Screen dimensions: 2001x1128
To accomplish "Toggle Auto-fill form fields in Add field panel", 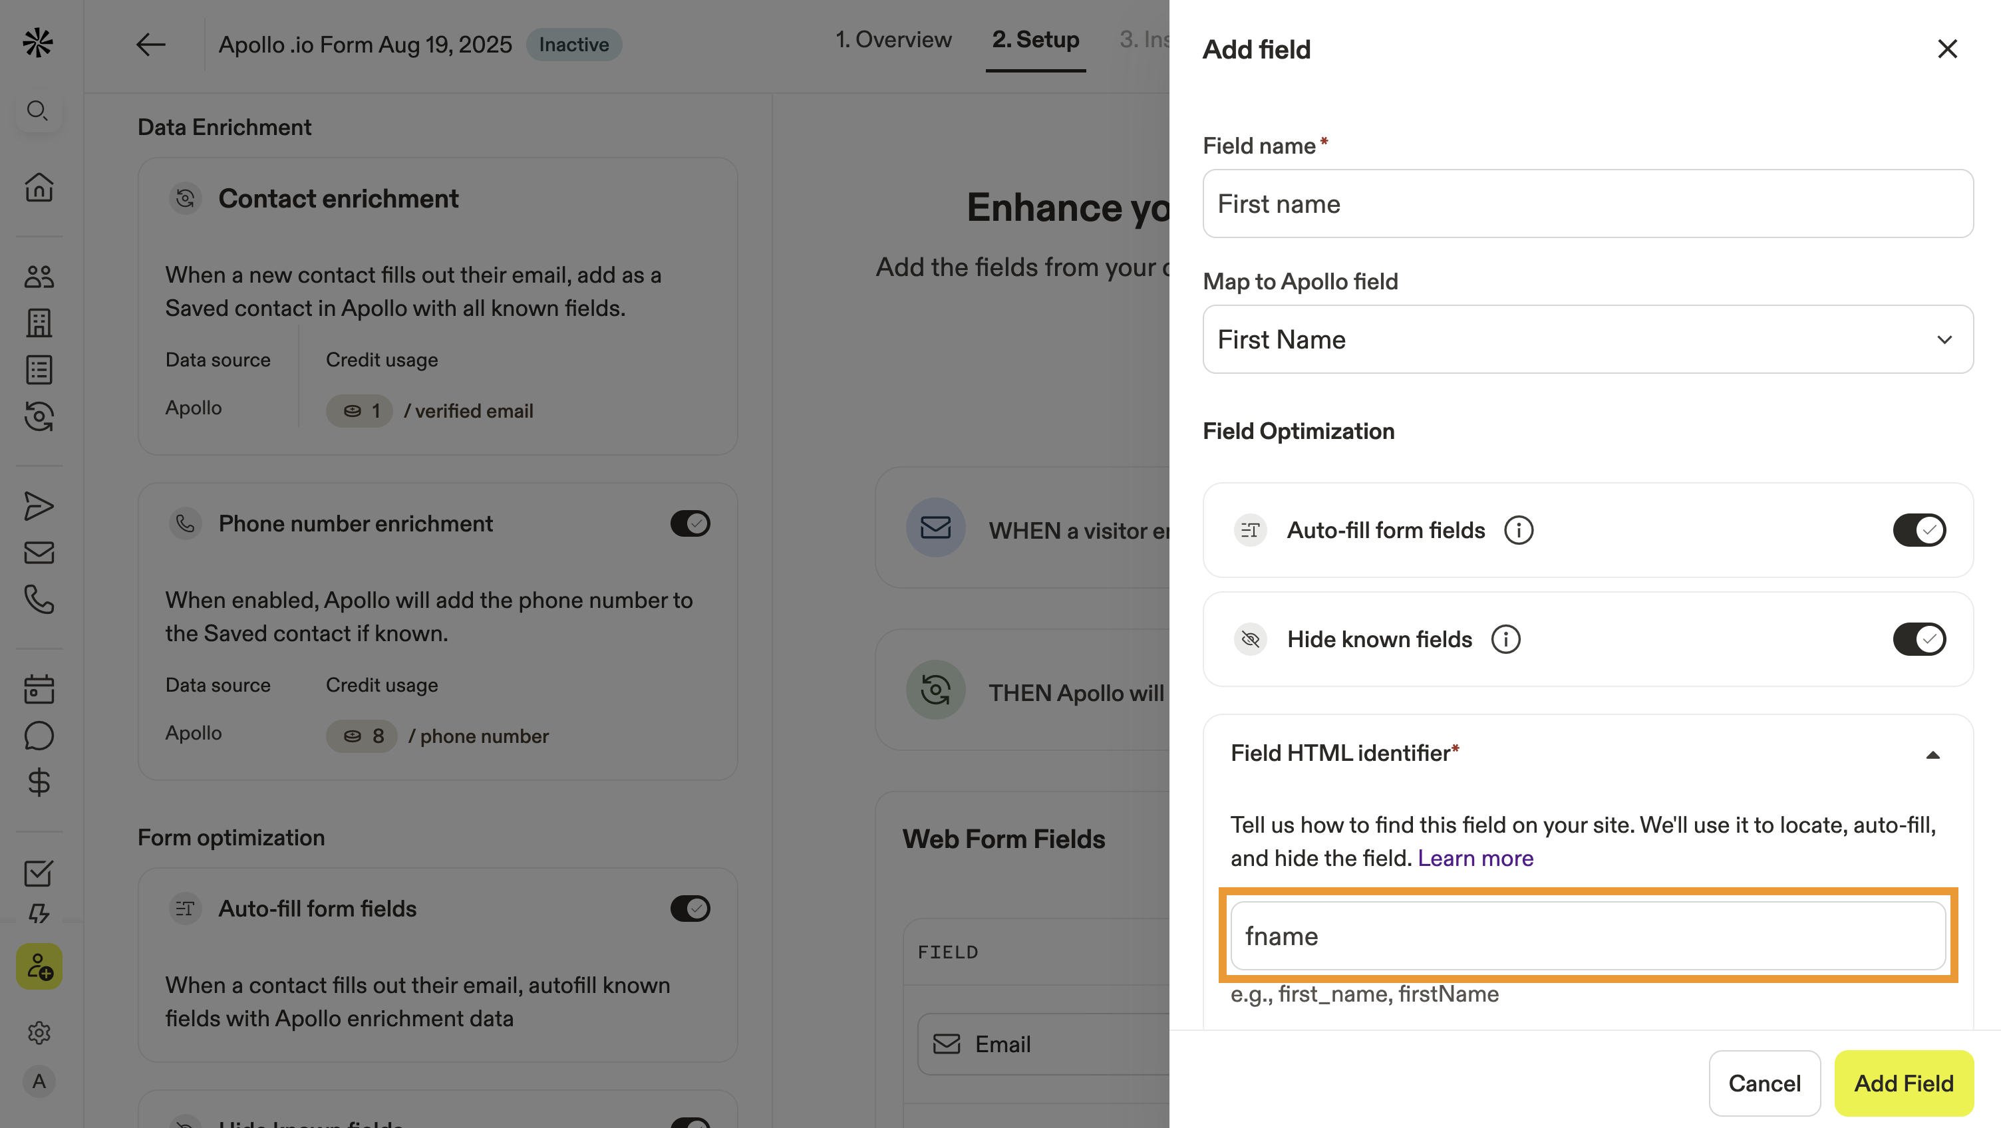I will pyautogui.click(x=1919, y=531).
